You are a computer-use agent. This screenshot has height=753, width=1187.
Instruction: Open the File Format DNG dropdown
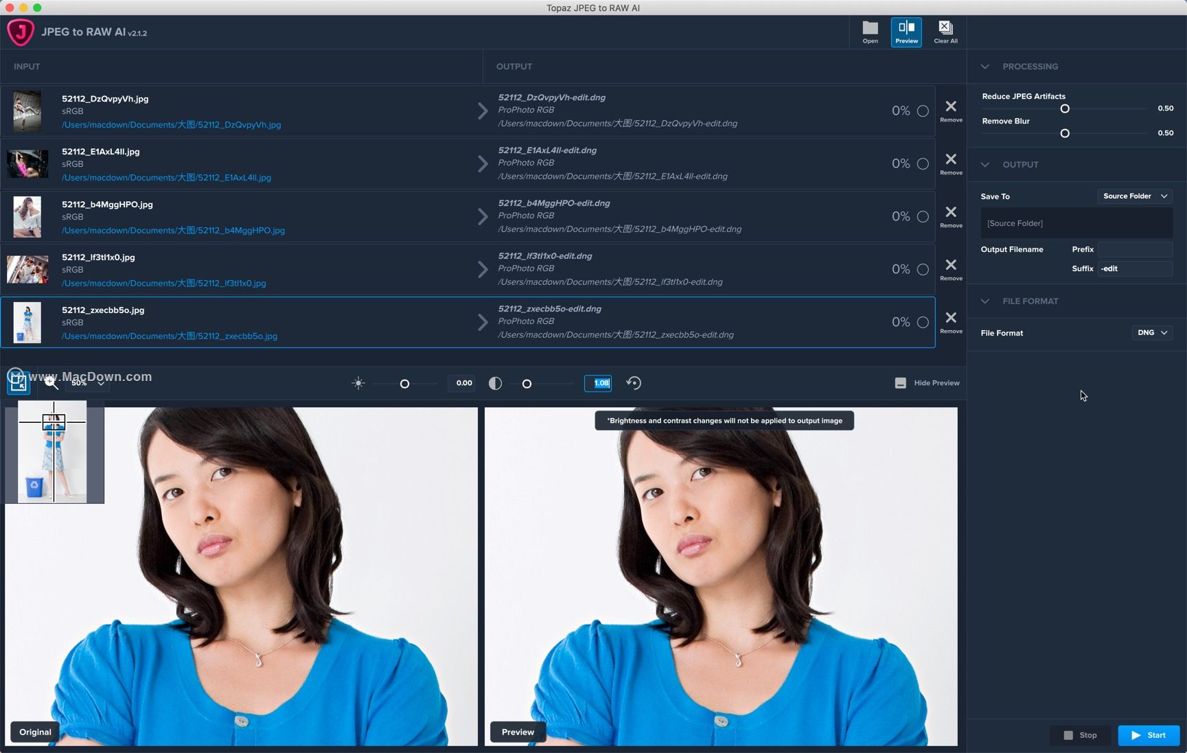1152,333
